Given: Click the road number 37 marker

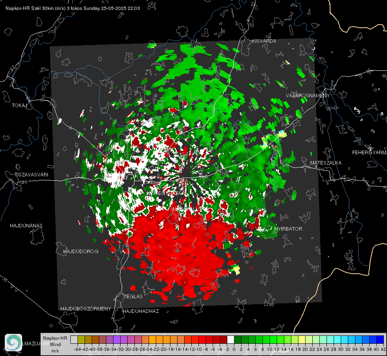Looking at the screenshot, I should click(13, 67).
